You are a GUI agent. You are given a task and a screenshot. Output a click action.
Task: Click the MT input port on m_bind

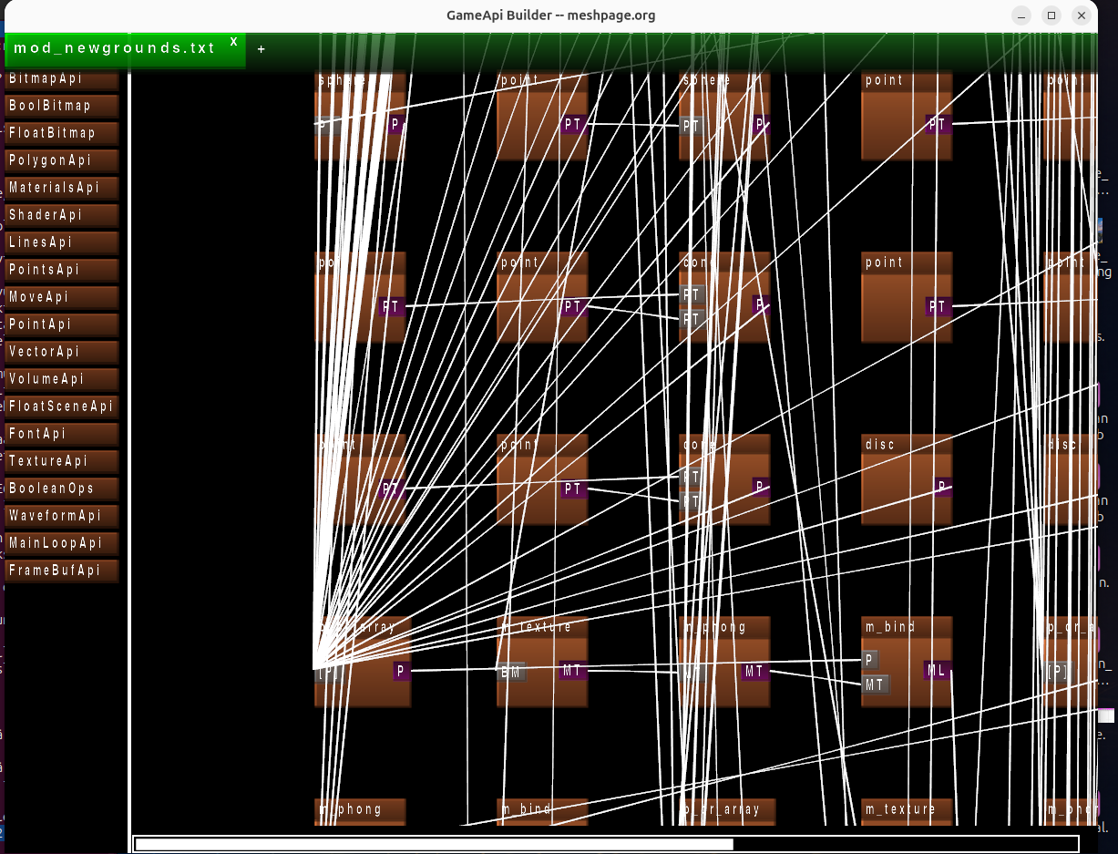coord(875,684)
